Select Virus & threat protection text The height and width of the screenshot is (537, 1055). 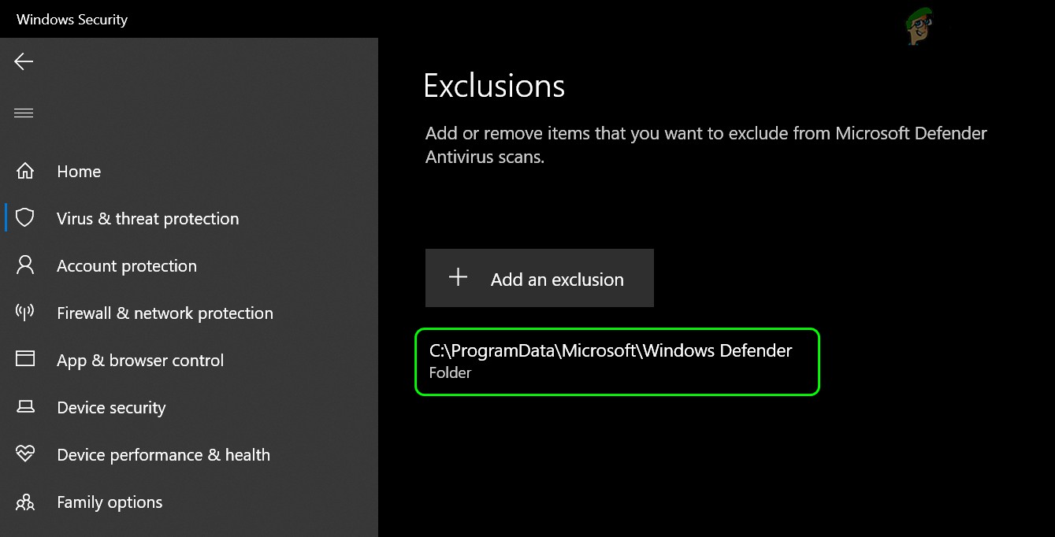[147, 219]
